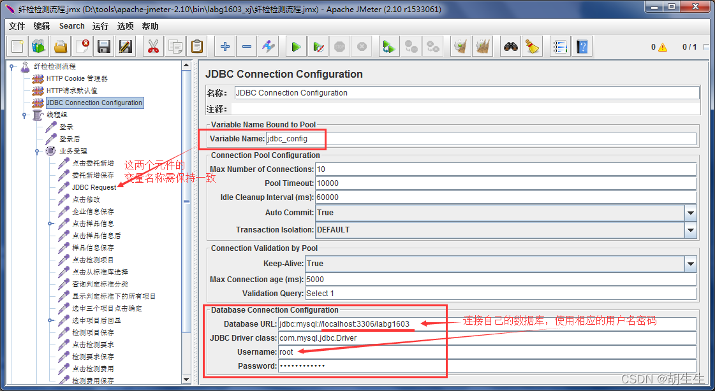
Task: Open the 运行 menu
Action: [100, 26]
